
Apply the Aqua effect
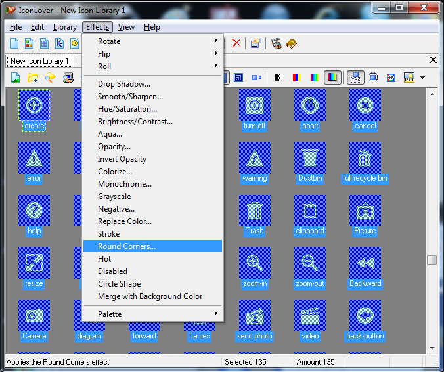tap(152, 134)
